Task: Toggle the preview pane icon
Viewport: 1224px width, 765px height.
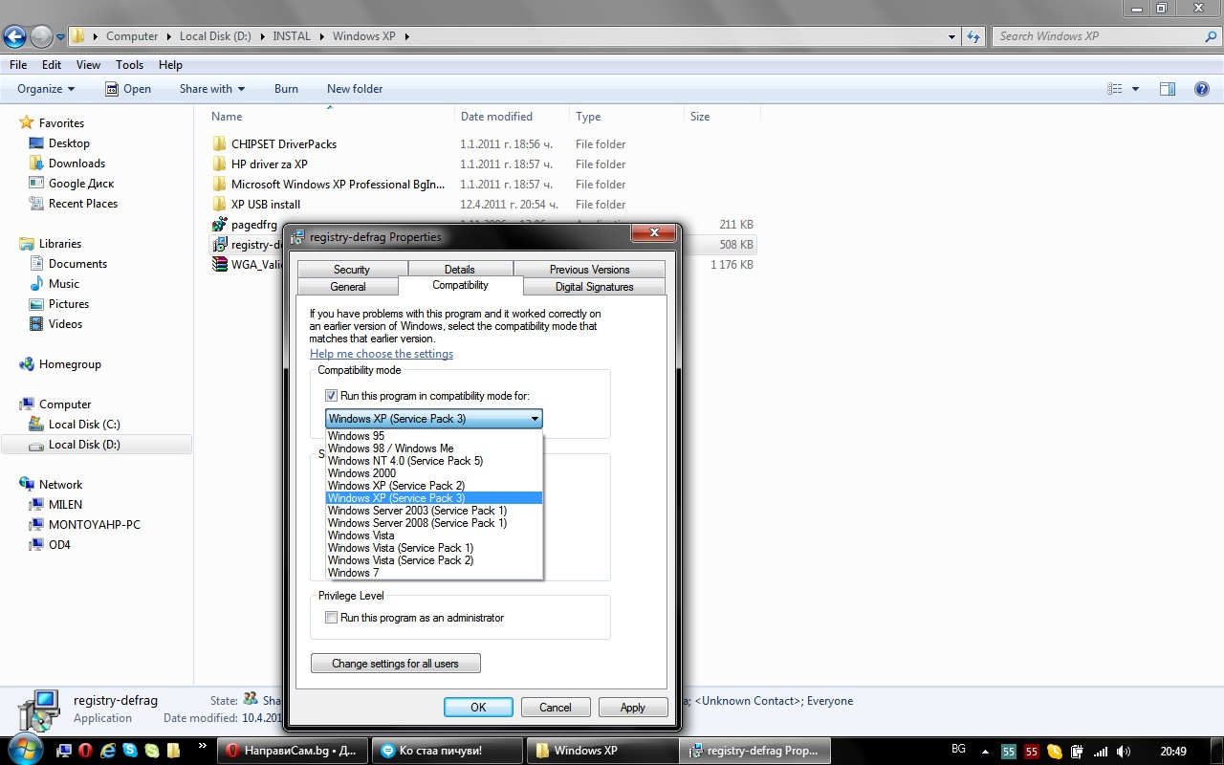Action: pyautogui.click(x=1167, y=89)
